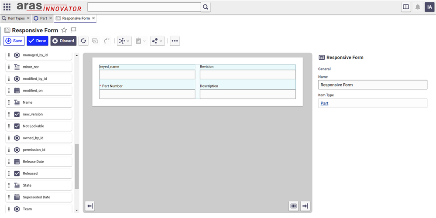This screenshot has width=436, height=218.
Task: Open the notifications bell
Action: click(418, 7)
